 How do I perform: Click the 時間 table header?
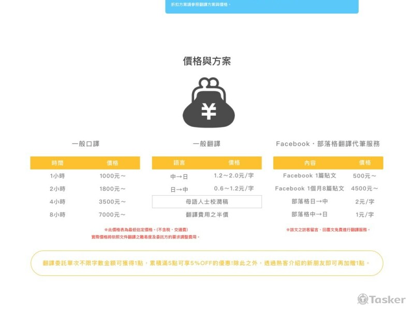[57, 163]
